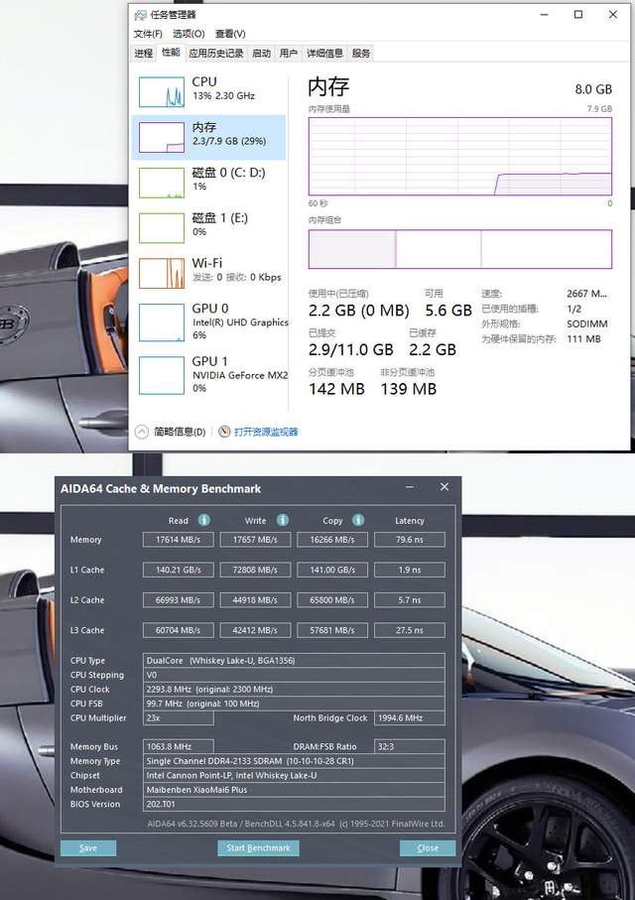Open the 选项(O) menu

[189, 34]
